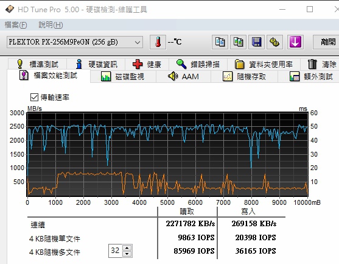This screenshot has height=264, width=339.
Task: Select the 檔案效能測試 tab
Action: (x=49, y=76)
